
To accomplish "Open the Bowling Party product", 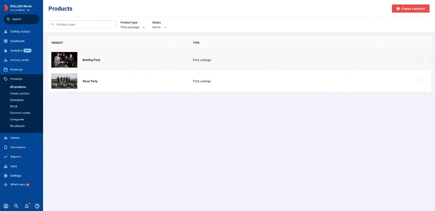I will tap(91, 60).
